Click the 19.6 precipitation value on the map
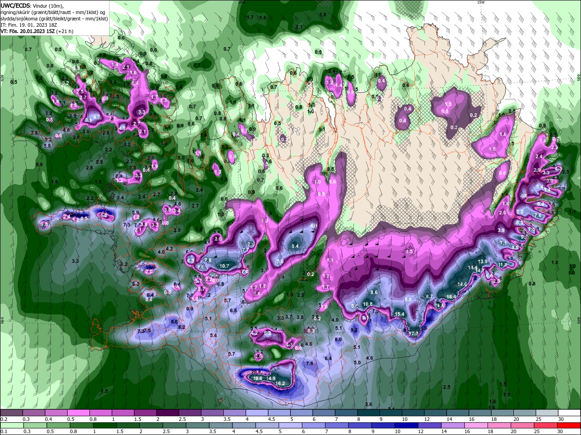The height and width of the screenshot is (435, 581). 257,378
